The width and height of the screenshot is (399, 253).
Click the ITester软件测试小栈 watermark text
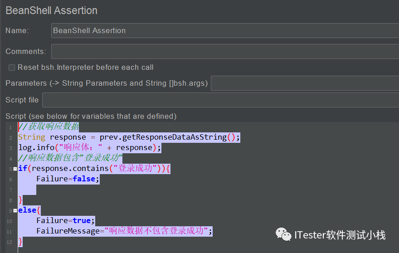click(340, 235)
